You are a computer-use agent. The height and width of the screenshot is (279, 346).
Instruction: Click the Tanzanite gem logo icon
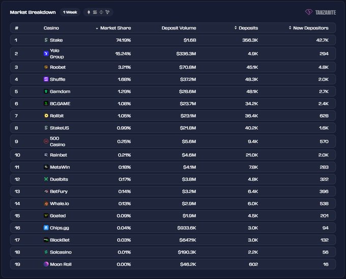[x=309, y=12]
